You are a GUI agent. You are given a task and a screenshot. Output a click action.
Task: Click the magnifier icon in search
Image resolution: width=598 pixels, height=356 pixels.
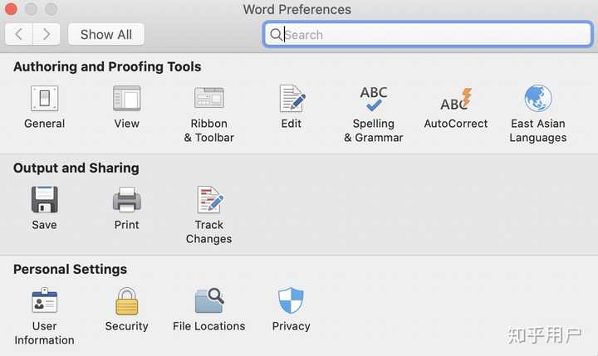tap(276, 35)
